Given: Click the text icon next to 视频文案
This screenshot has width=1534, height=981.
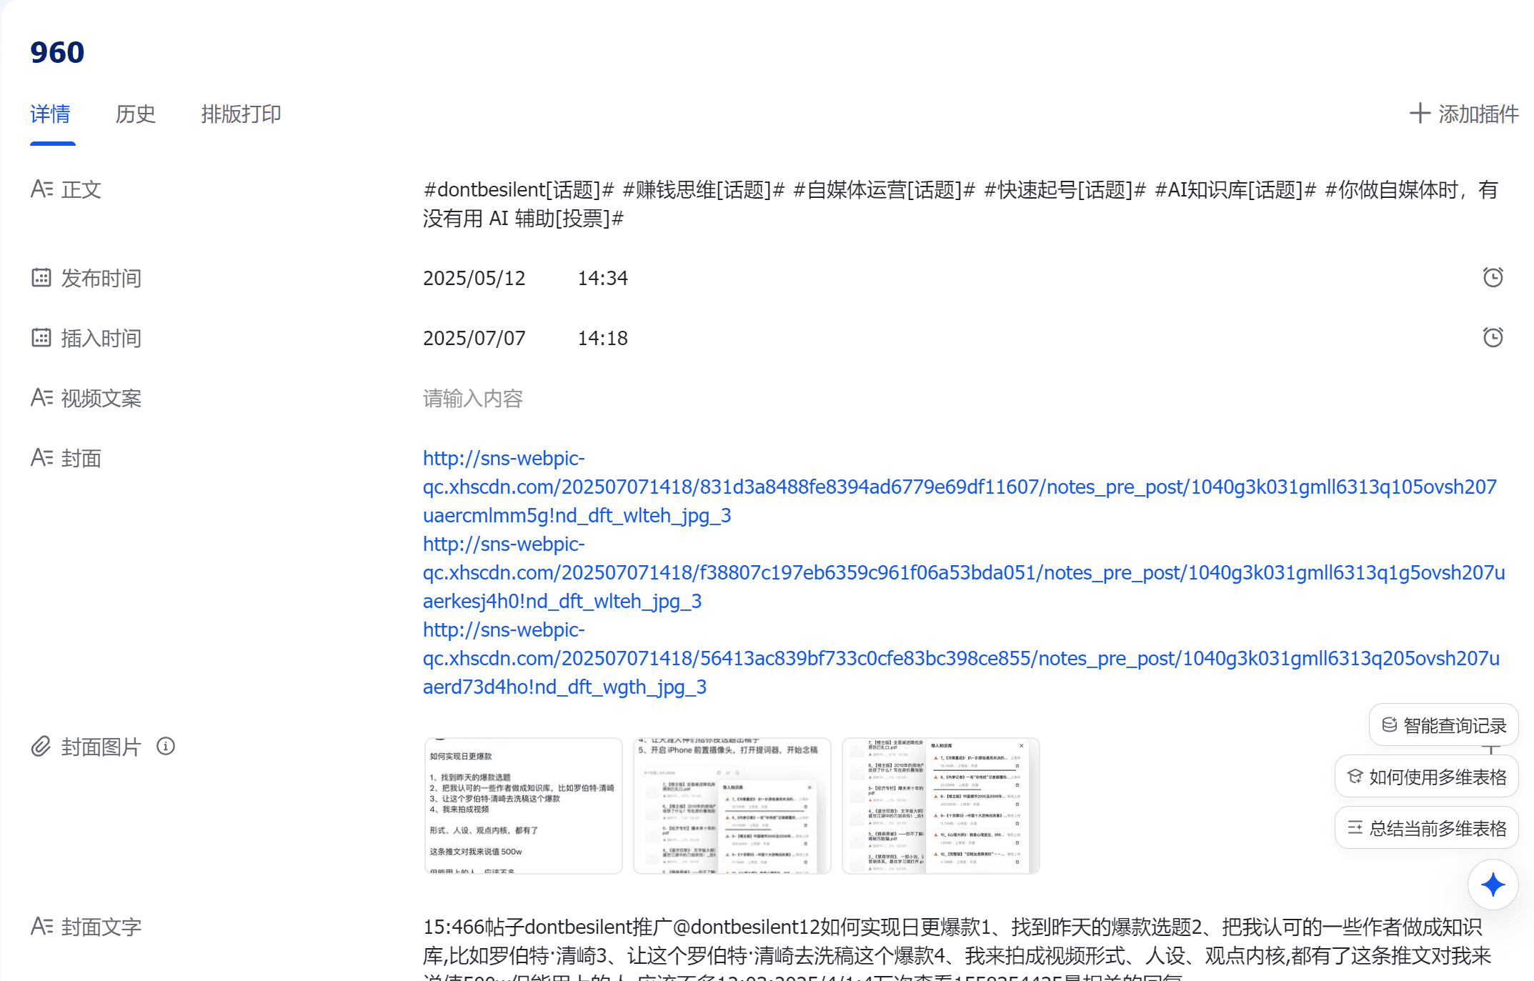Looking at the screenshot, I should coord(41,398).
